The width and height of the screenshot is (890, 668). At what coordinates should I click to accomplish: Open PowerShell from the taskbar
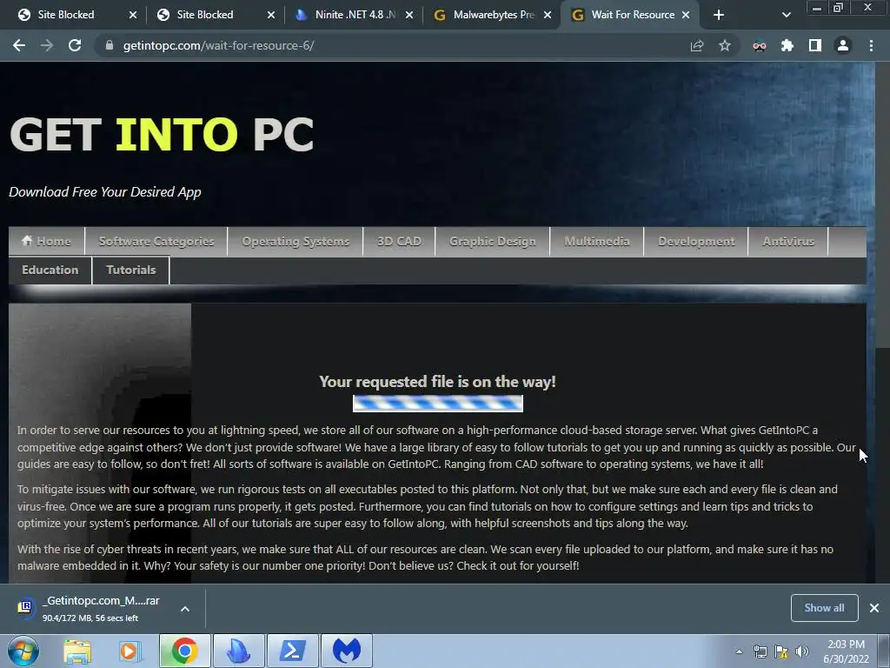[x=292, y=651]
